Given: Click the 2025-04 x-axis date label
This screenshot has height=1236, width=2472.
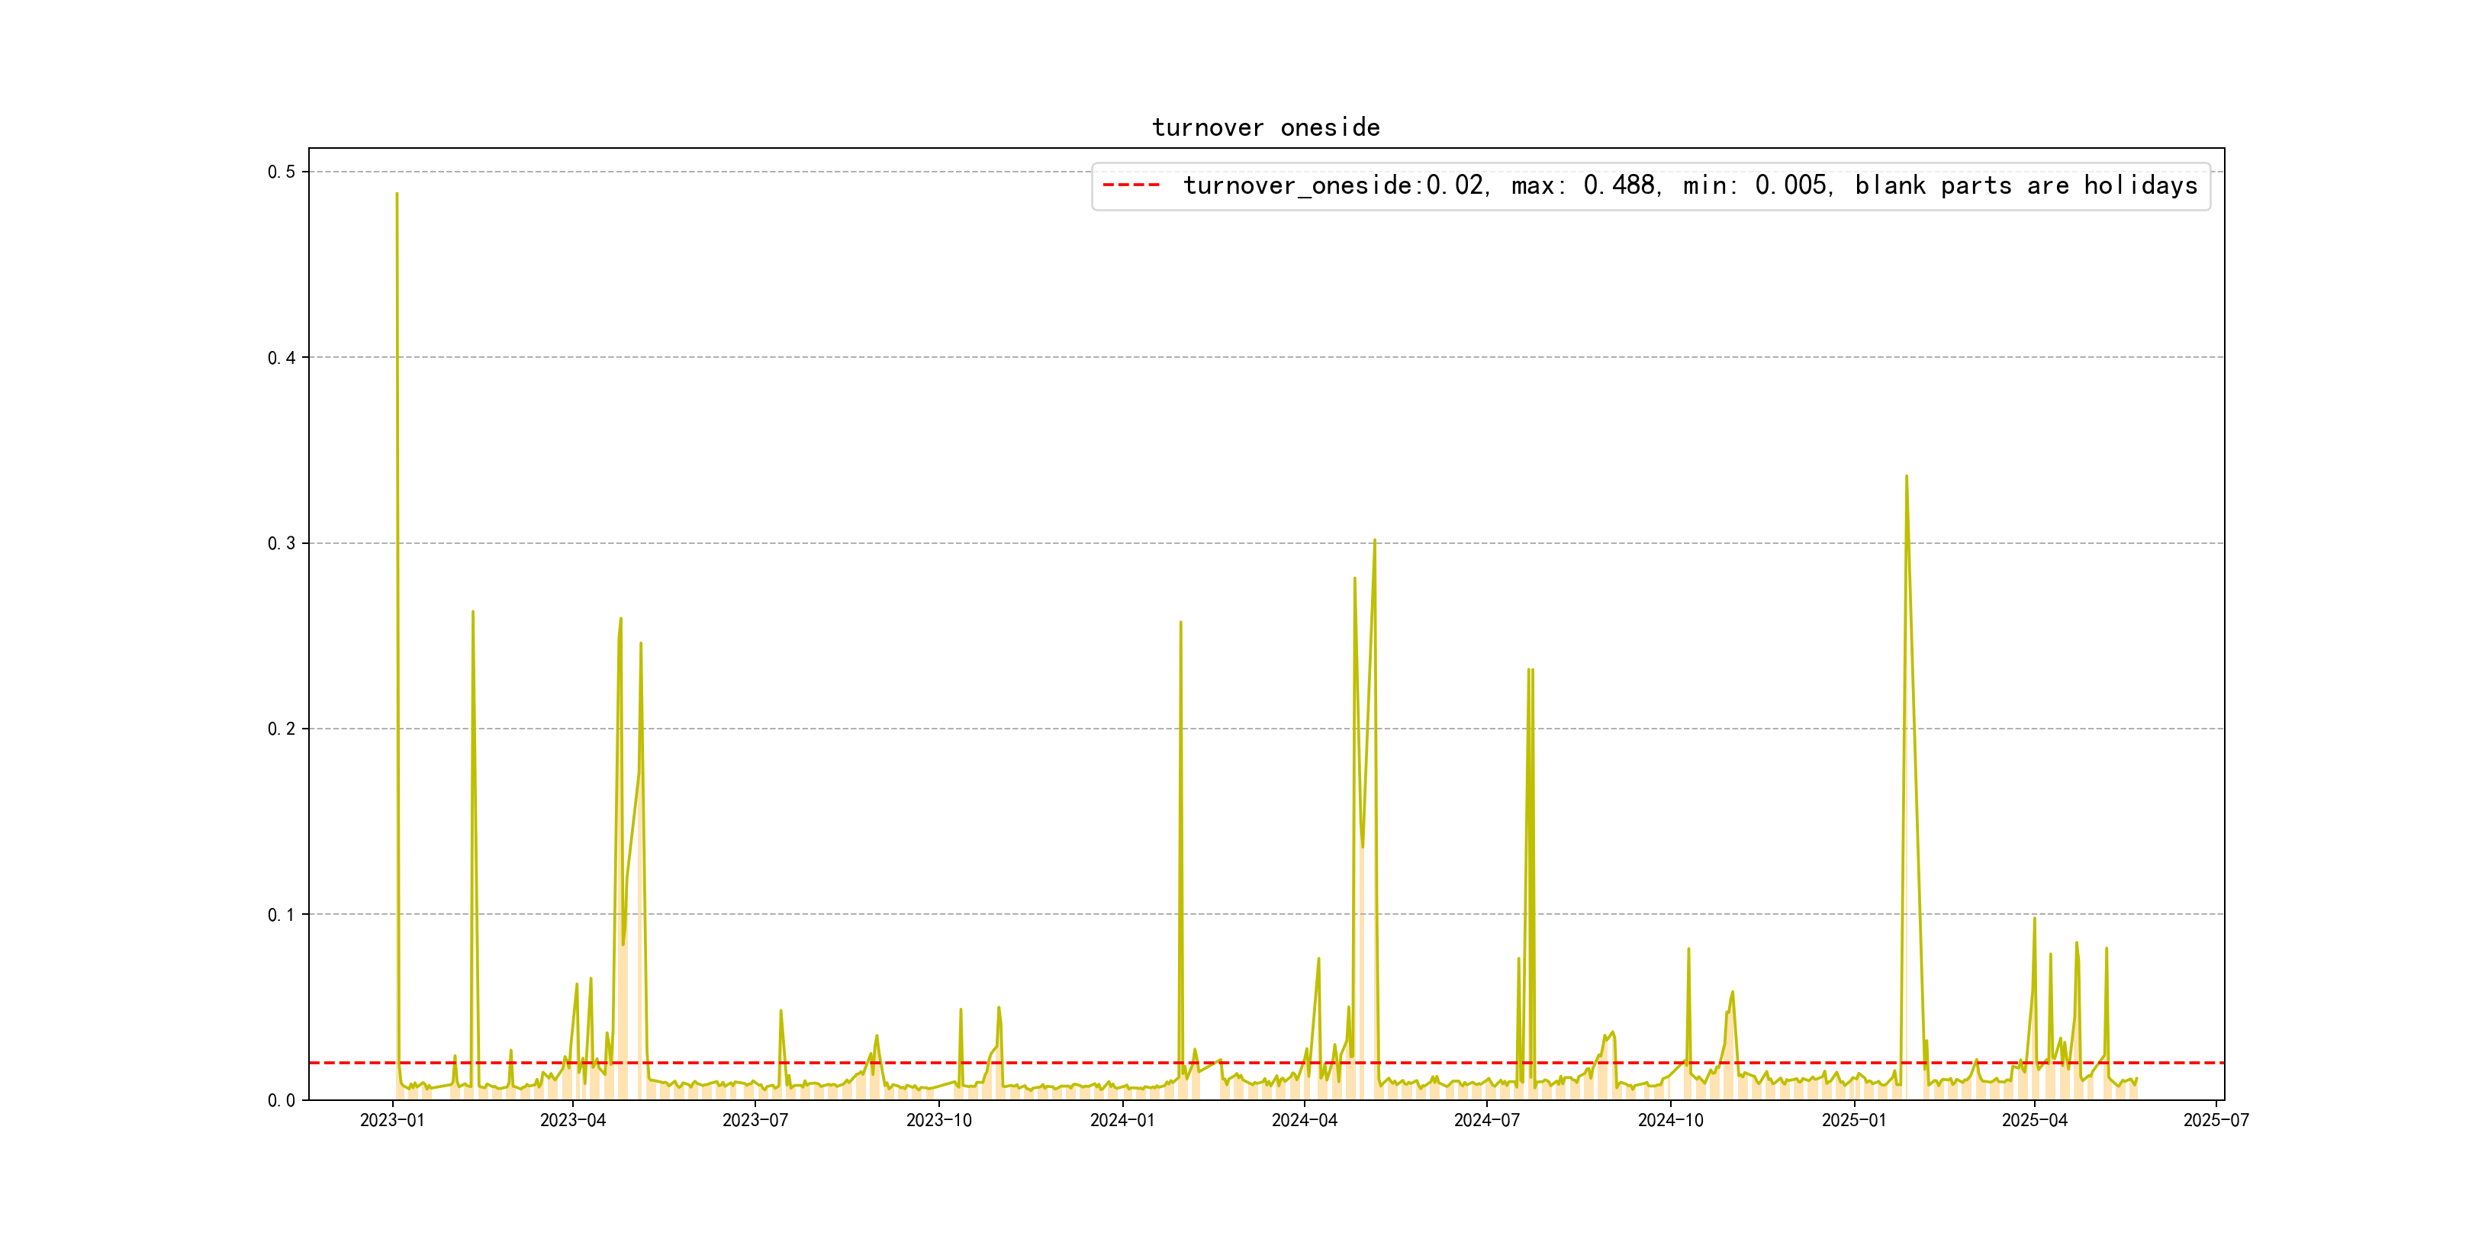Looking at the screenshot, I should click(x=2034, y=1120).
